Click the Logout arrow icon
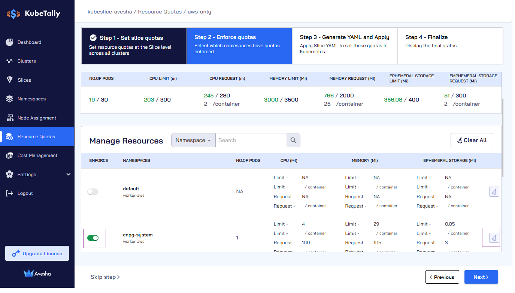This screenshot has width=515, height=293. pyautogui.click(x=10, y=193)
